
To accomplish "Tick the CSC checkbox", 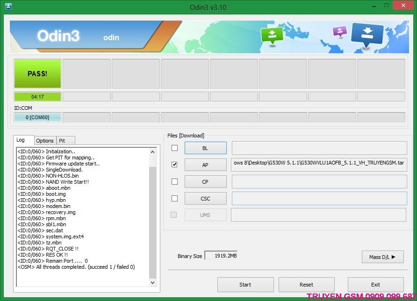I will pos(174,198).
